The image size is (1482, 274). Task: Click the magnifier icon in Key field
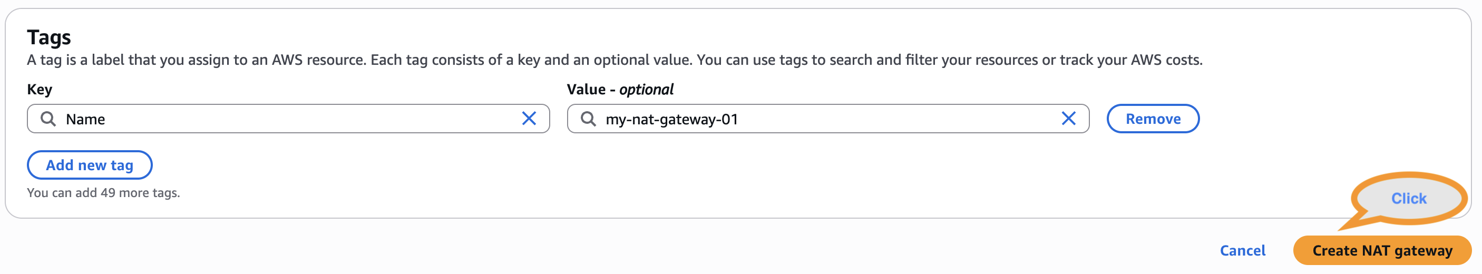click(x=48, y=119)
